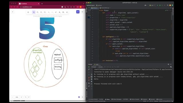Open Terminal tool window
The image size is (183, 103).
pos(152,99)
